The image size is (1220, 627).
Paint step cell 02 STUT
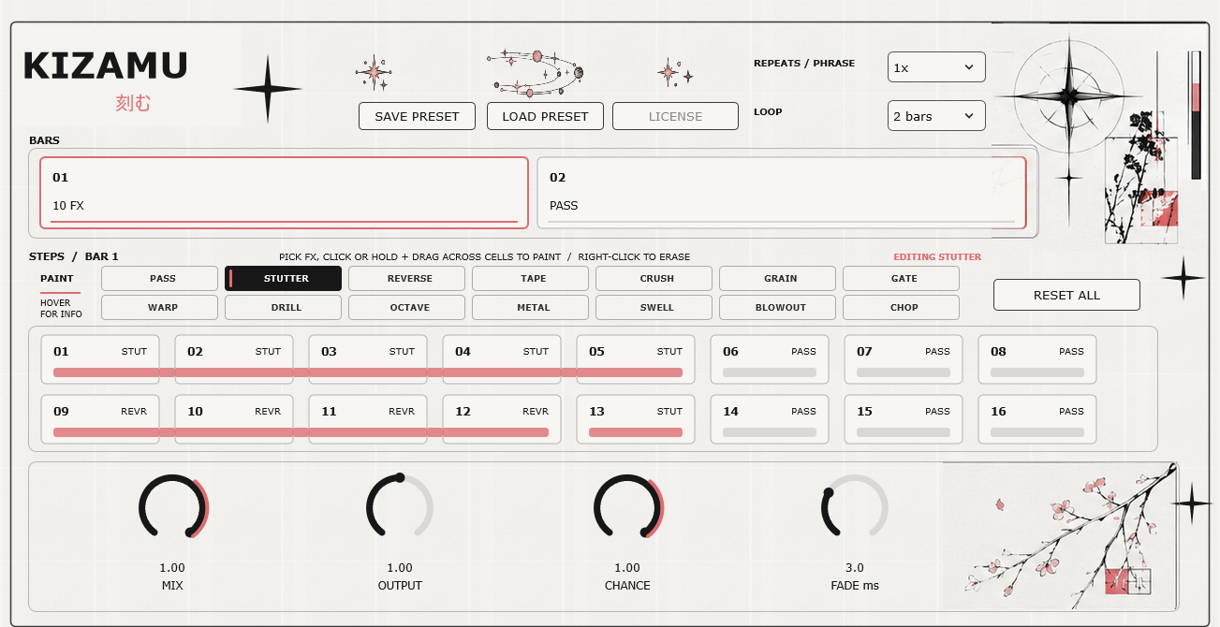(x=234, y=359)
